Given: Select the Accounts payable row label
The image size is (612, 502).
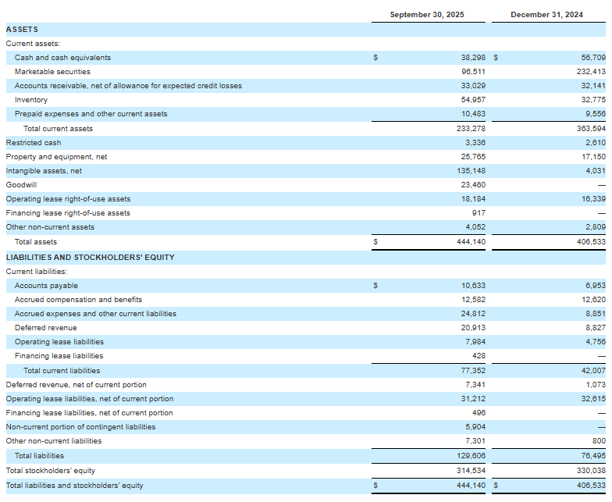Looking at the screenshot, I should [x=46, y=286].
